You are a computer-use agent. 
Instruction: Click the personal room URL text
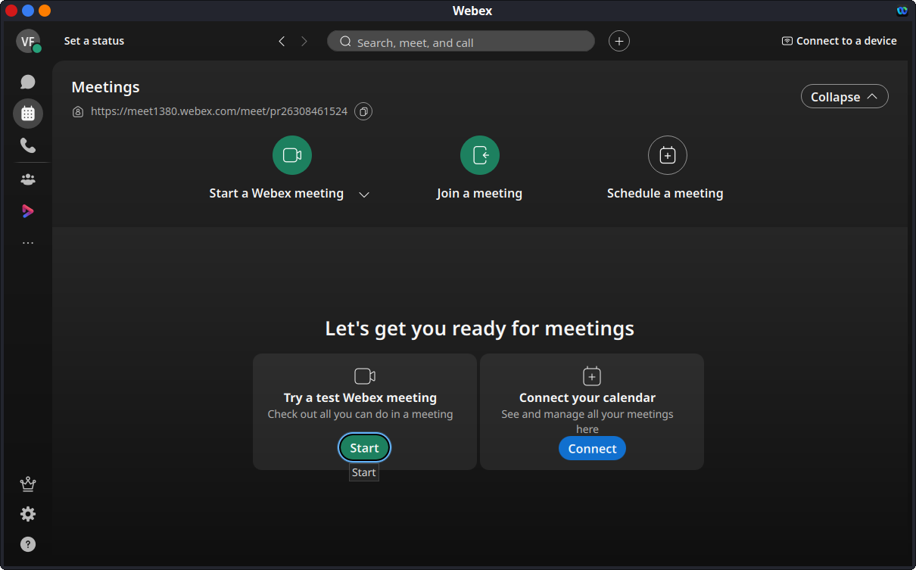219,111
